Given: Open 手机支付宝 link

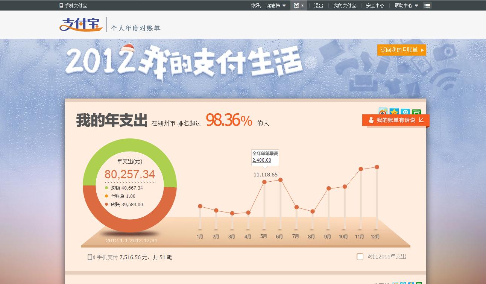Looking at the screenshot, I should pyautogui.click(x=76, y=6).
